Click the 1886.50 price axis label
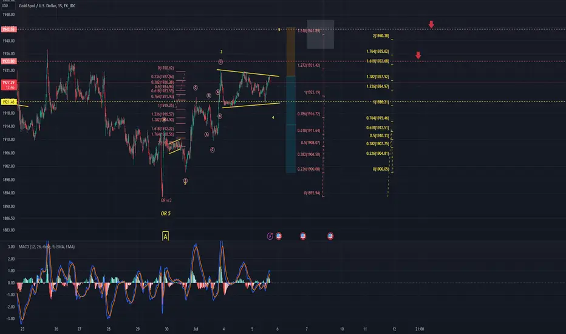 [9, 218]
